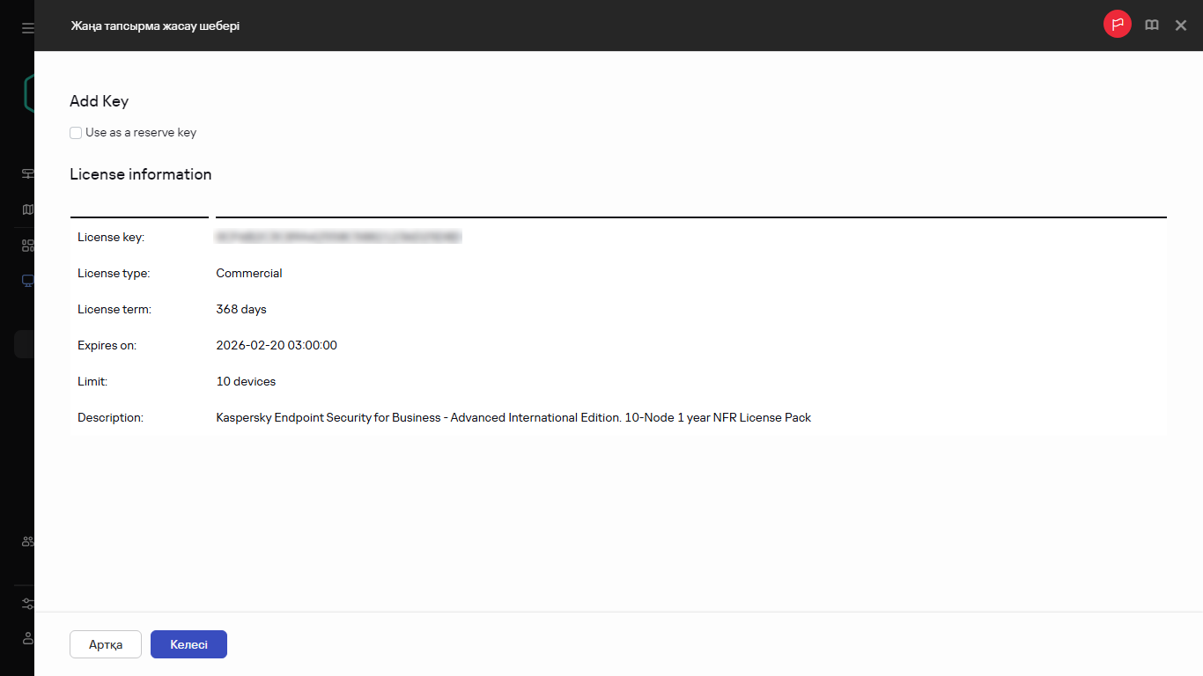Click the 'Expires on:' label
The width and height of the screenshot is (1203, 676).
click(x=107, y=345)
